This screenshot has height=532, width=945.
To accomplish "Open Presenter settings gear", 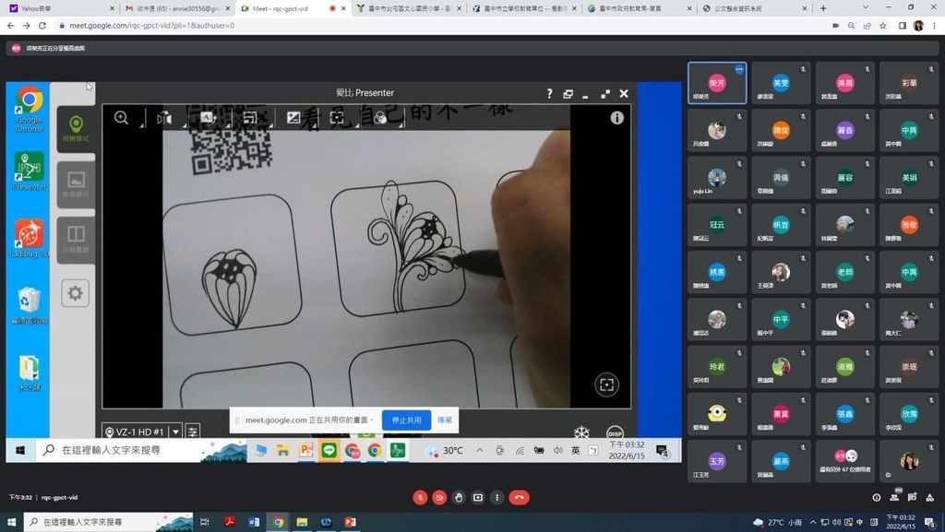I will click(x=76, y=293).
